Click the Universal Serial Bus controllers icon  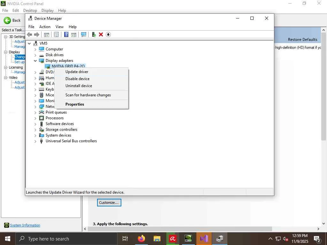pyautogui.click(x=42, y=141)
